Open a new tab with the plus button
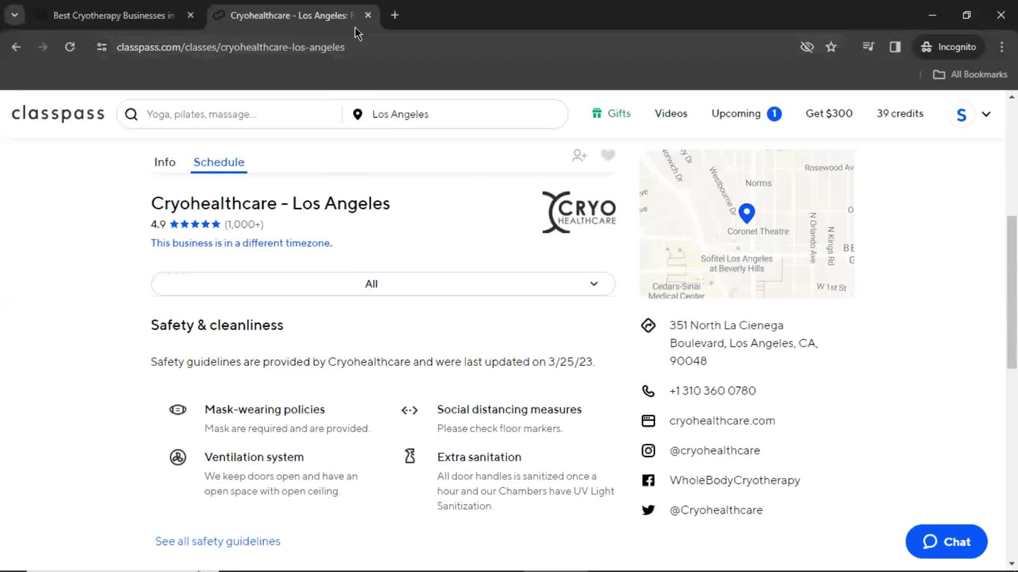1018x572 pixels. point(394,15)
